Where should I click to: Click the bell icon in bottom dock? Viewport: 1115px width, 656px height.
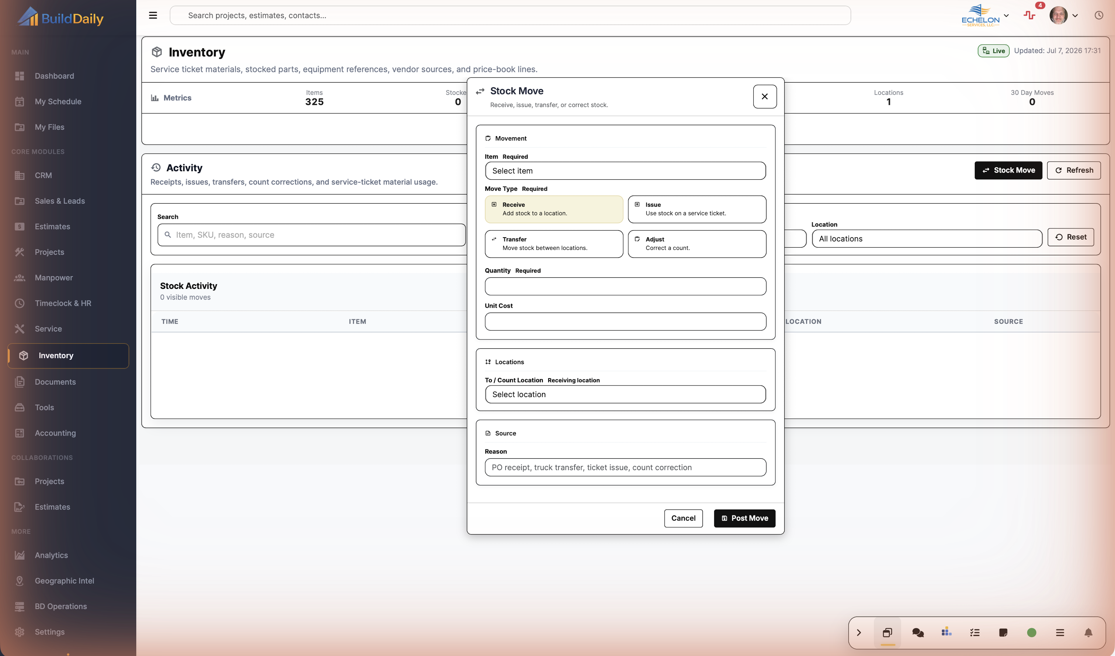click(x=1088, y=632)
